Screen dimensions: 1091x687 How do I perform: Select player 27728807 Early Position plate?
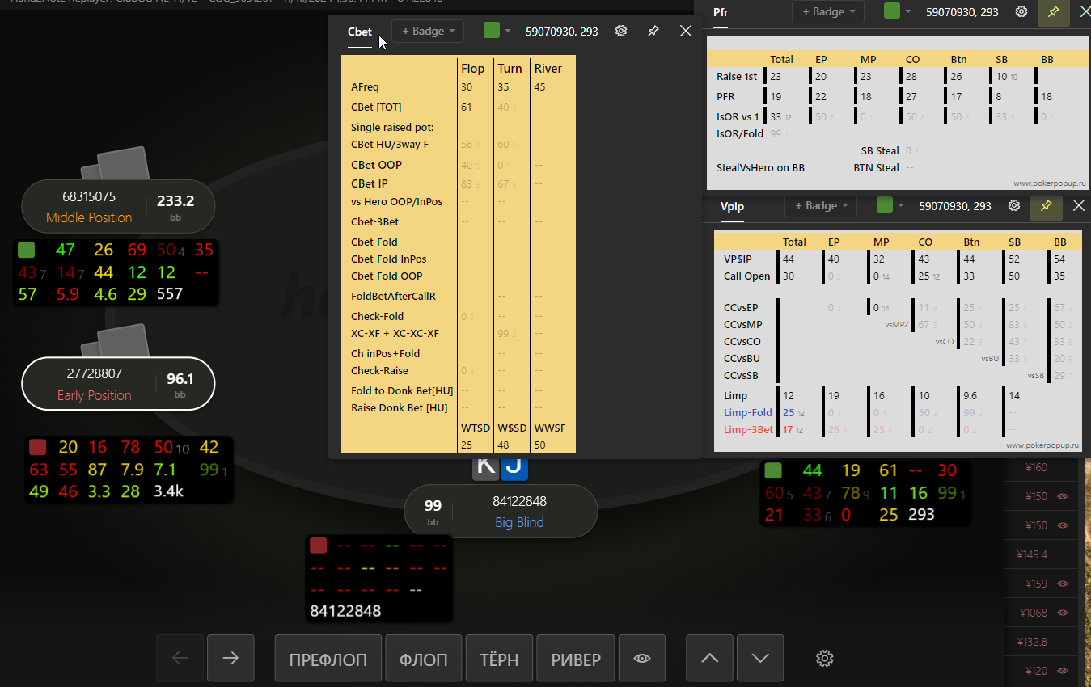point(118,384)
